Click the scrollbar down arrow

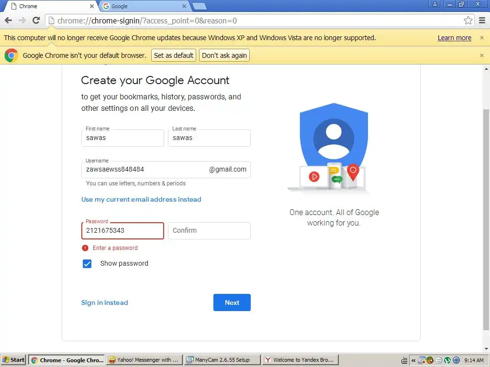click(x=486, y=348)
